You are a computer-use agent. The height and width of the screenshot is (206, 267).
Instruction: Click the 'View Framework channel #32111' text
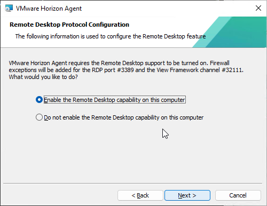pos(199,70)
